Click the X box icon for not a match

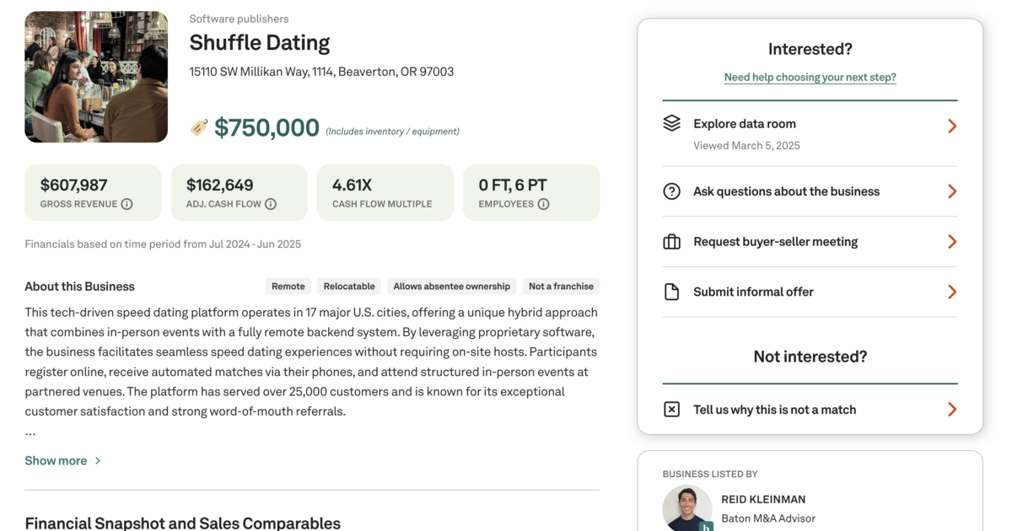coord(671,410)
